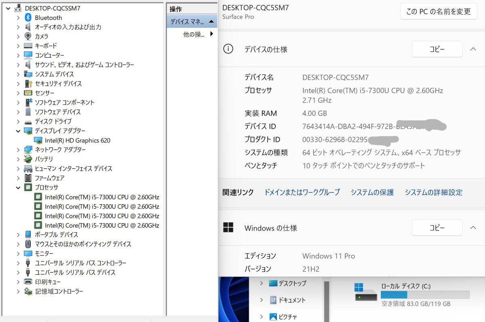Collapse the Windows の仕様 section chevron
The height and width of the screenshot is (322, 485).
tap(473, 228)
